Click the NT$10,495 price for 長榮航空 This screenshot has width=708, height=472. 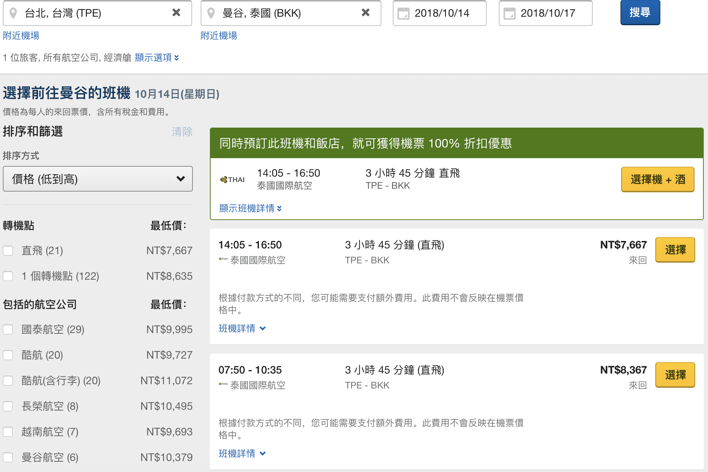(167, 406)
